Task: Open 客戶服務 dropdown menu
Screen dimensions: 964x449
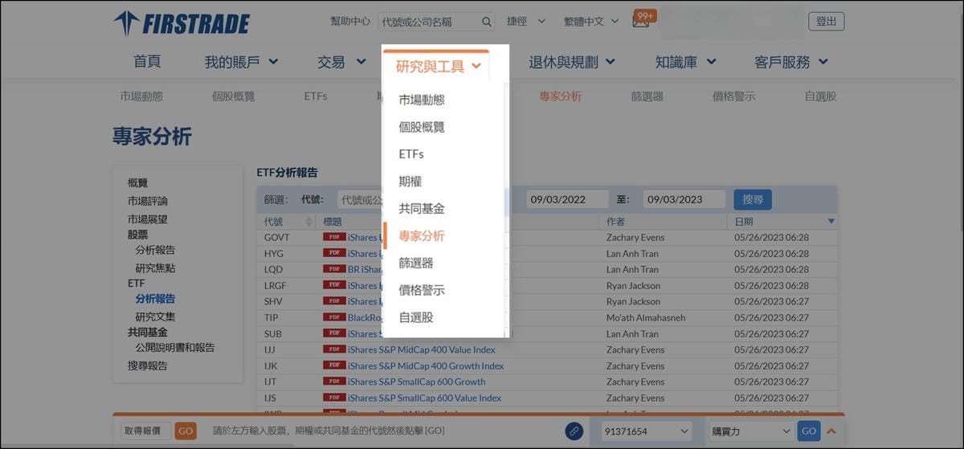Action: coord(791,62)
